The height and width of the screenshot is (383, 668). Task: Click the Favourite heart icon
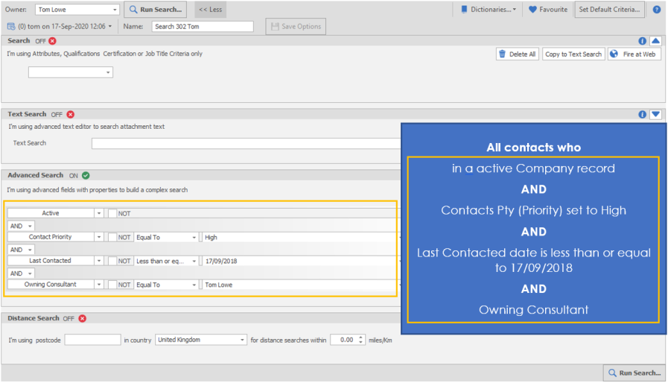point(532,10)
